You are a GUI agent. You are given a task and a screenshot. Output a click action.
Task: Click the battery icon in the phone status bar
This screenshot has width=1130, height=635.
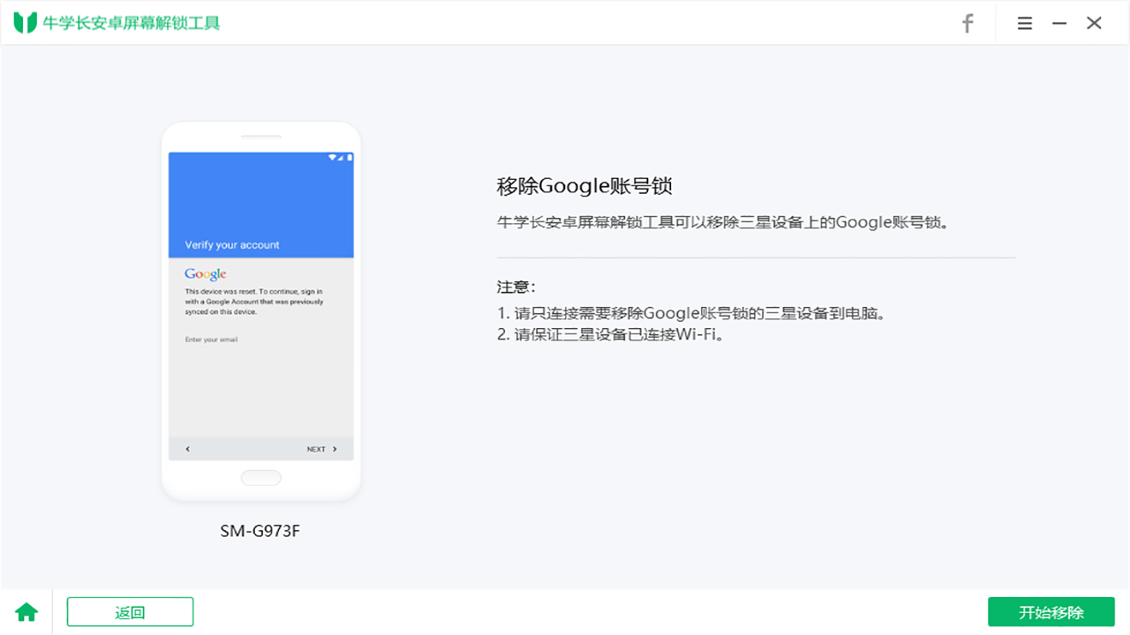350,157
